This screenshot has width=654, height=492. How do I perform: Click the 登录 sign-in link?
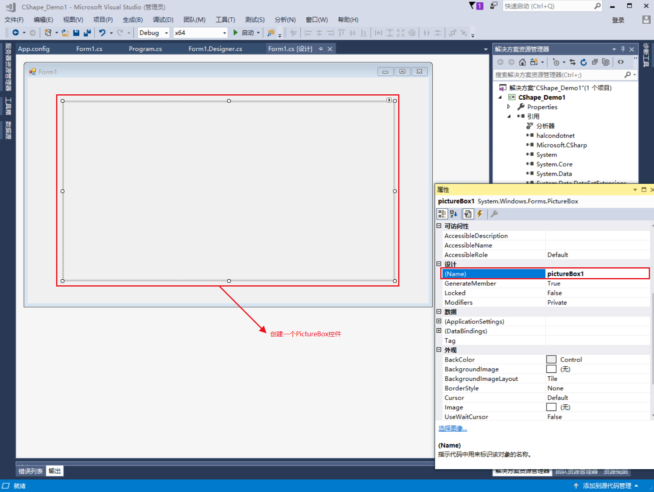618,20
